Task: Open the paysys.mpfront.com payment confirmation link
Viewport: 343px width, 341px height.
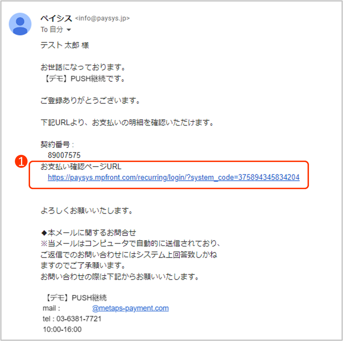Action: click(174, 178)
